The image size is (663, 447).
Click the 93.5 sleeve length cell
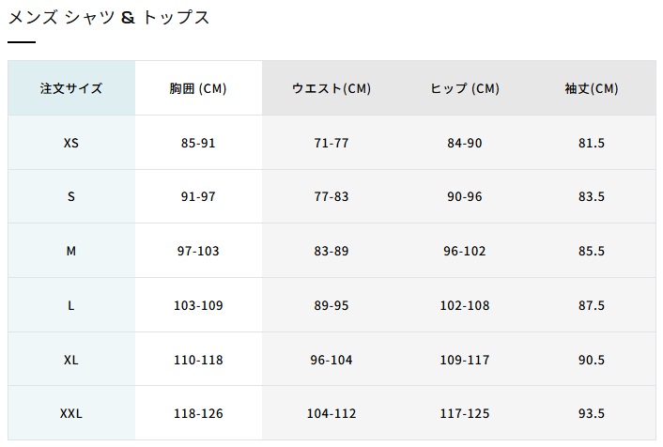tap(591, 413)
